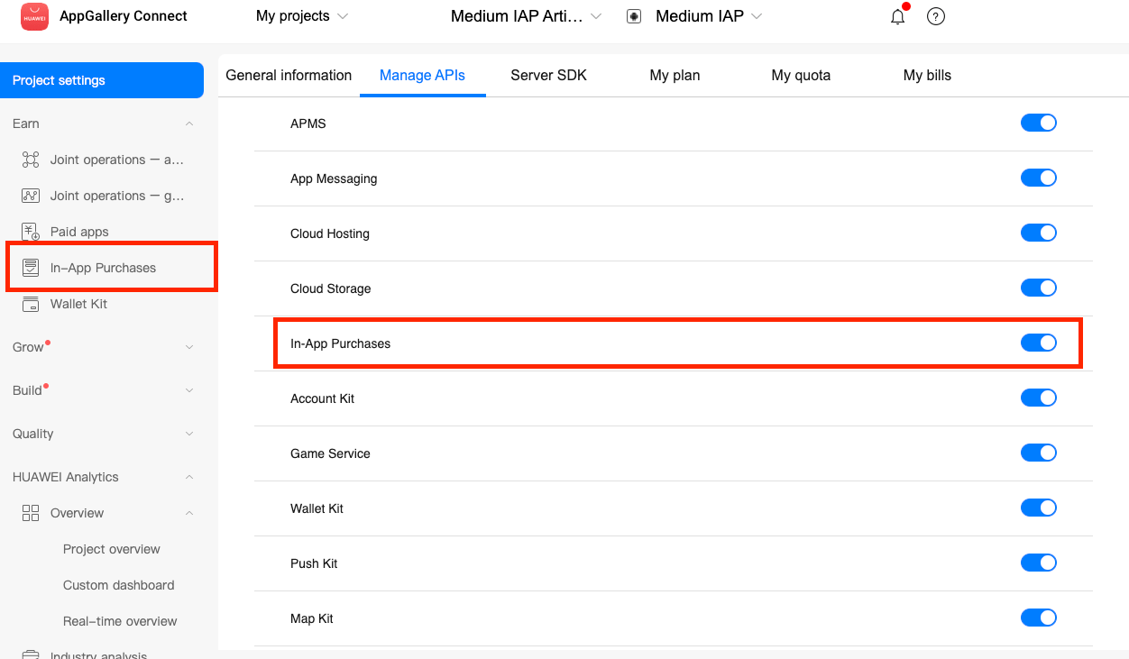Toggle the Wallet Kit API switch
Screen dimensions: 1129x659
tap(1039, 508)
